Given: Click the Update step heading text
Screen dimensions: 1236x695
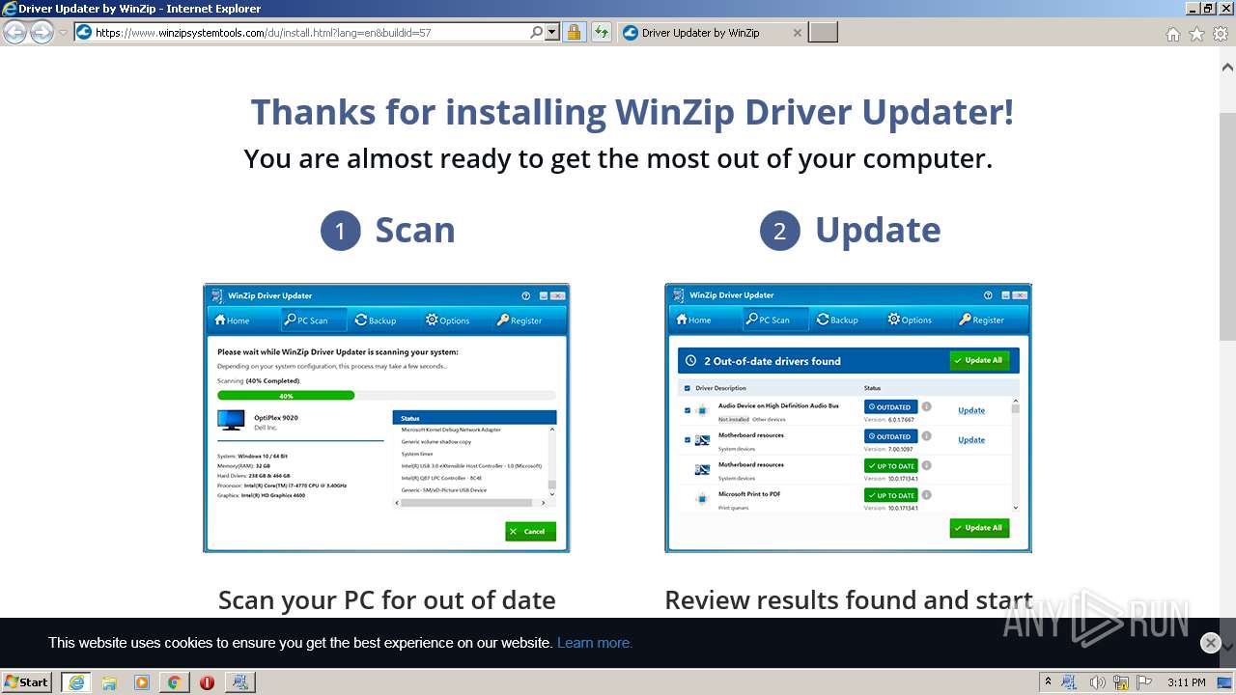Looking at the screenshot, I should point(878,230).
